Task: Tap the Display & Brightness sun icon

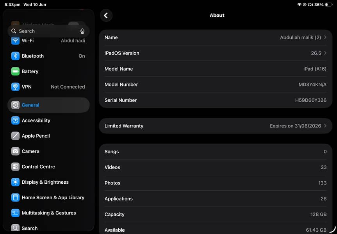Action: (x=15, y=182)
